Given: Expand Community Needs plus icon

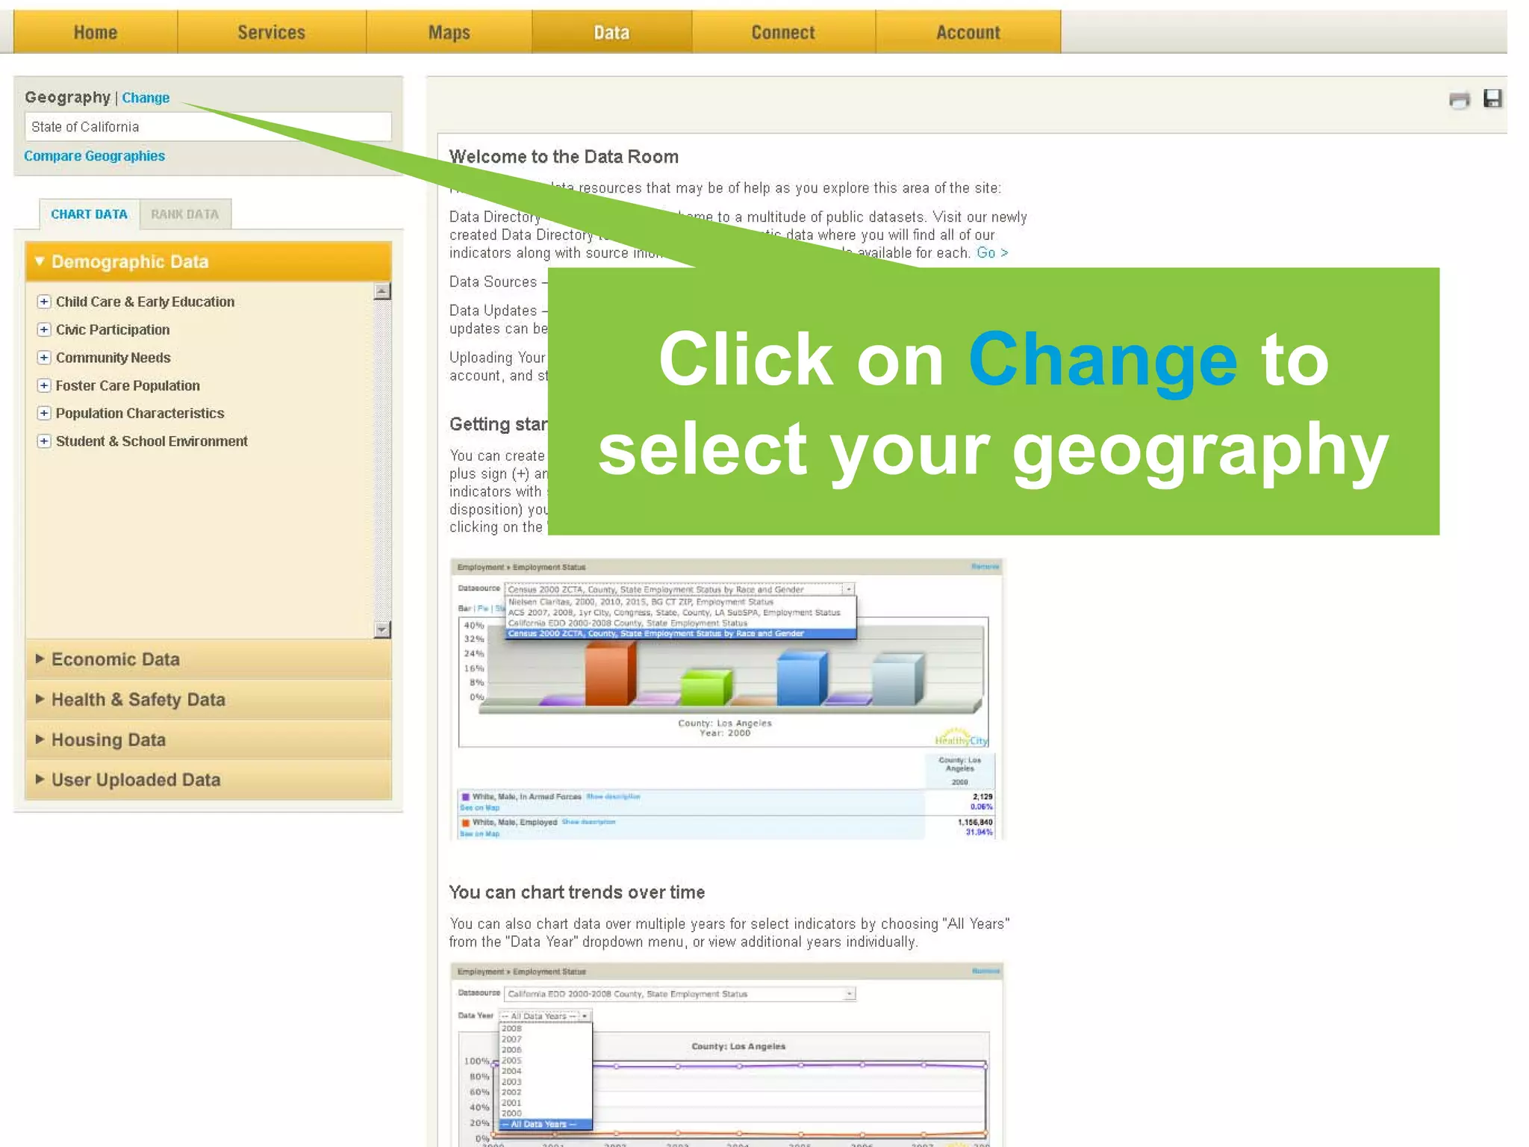Looking at the screenshot, I should (44, 358).
